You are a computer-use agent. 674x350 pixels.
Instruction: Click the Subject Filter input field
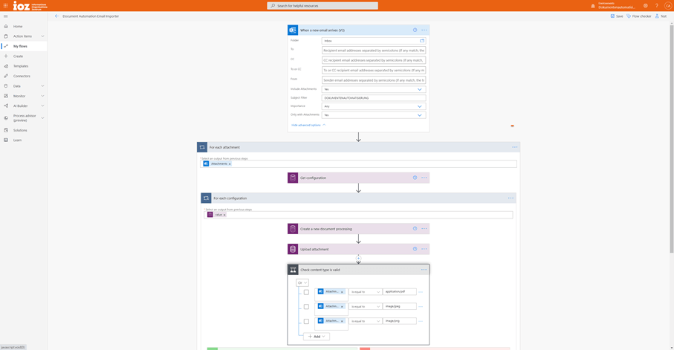(x=374, y=97)
